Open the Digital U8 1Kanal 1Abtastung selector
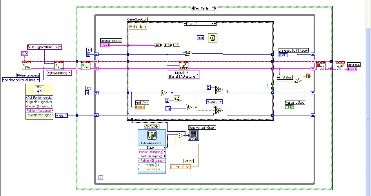The height and width of the screenshot is (196, 371). [x=198, y=74]
